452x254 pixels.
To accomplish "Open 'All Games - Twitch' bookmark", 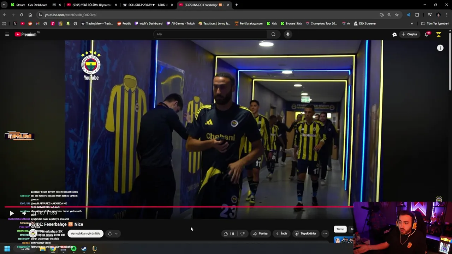I will coord(180,24).
